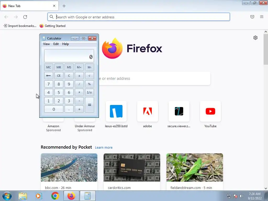Click the multiply asterisk key in Calculator
The image size is (268, 201).
tap(79, 92)
